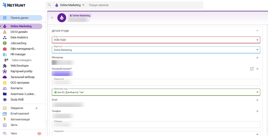This screenshot has width=268, height=136.
Task: Add a Менеджер with plus icon
Action: coord(257,58)
